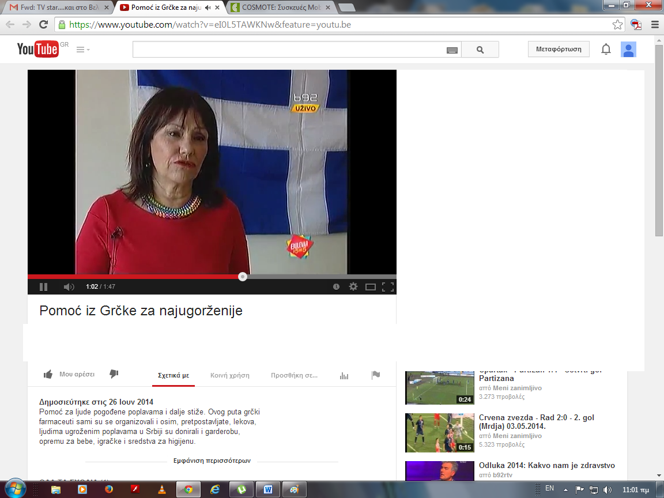Click Εμφάνιση περισσότερων to expand description
The image size is (664, 498).
212,461
